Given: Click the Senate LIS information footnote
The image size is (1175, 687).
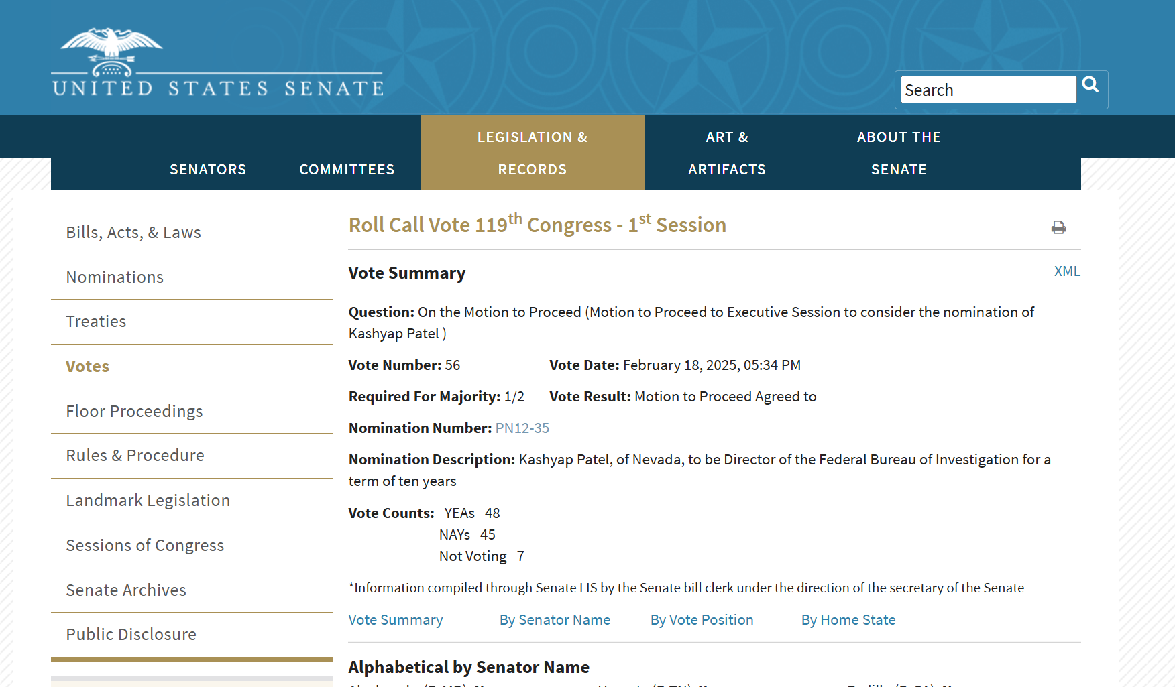Looking at the screenshot, I should (x=686, y=588).
